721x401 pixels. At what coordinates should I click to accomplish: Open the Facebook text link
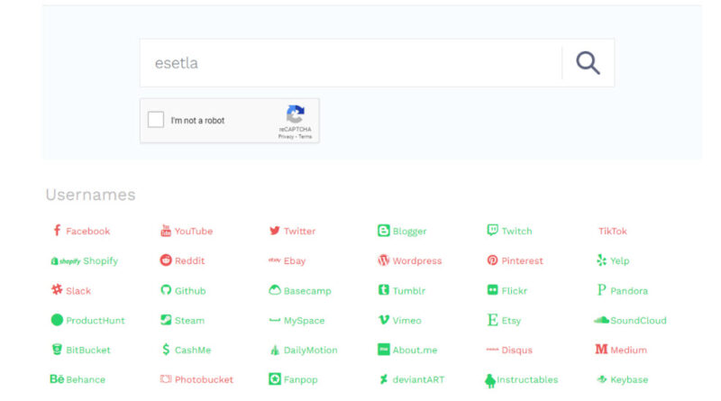(x=87, y=231)
